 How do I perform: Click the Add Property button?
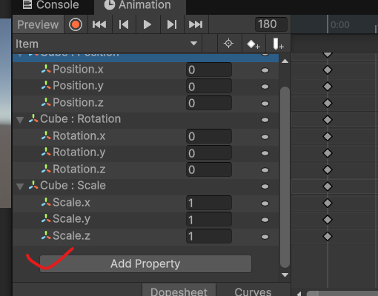[x=146, y=263]
